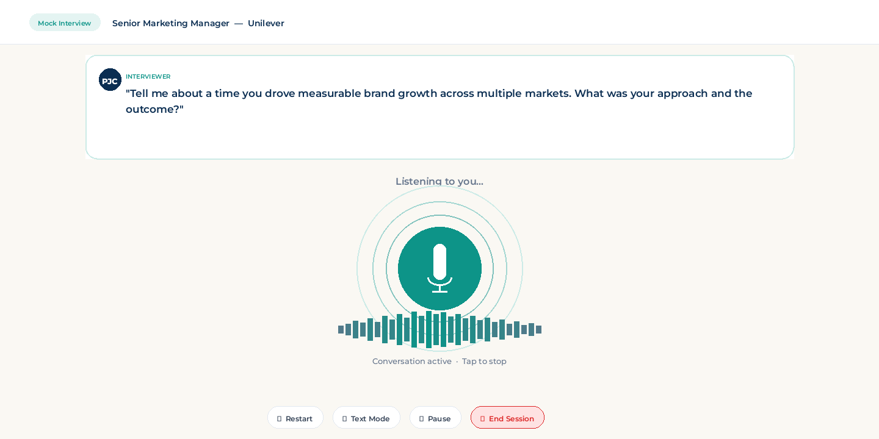Viewport: 879px width, 439px height.
Task: Click the icon inside the Pause button
Action: click(x=421, y=419)
